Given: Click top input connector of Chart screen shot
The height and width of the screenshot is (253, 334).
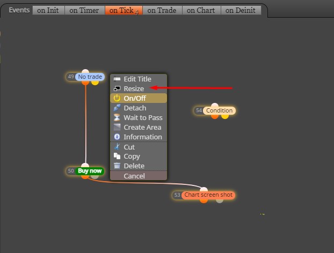Looking at the screenshot, I should [204, 190].
